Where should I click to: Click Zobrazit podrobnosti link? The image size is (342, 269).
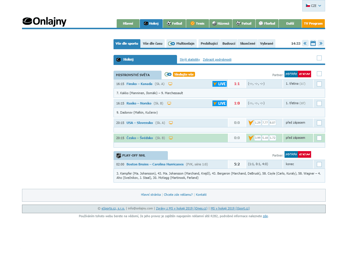217,60
